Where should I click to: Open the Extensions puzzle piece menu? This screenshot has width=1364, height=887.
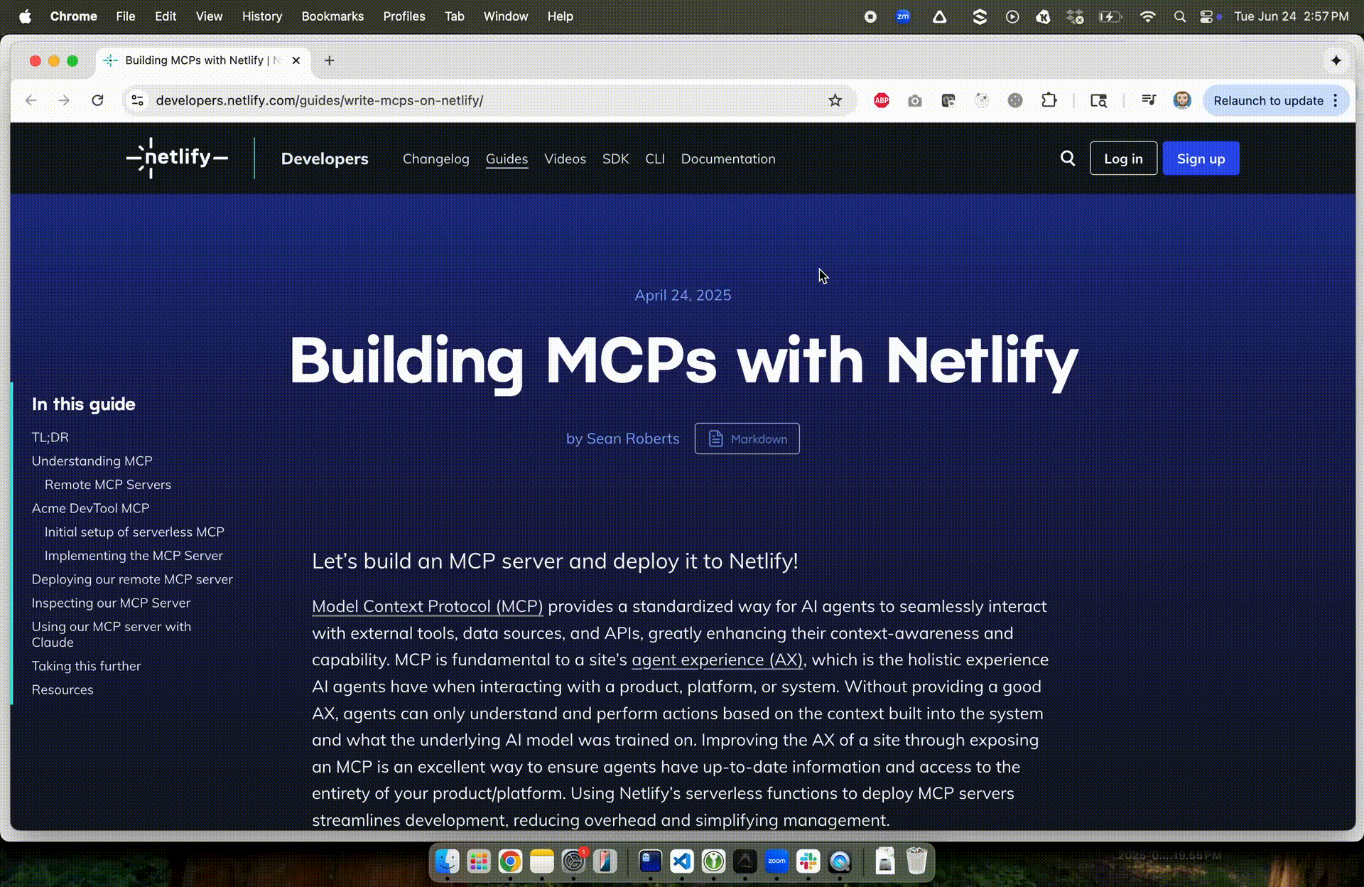pos(1049,100)
